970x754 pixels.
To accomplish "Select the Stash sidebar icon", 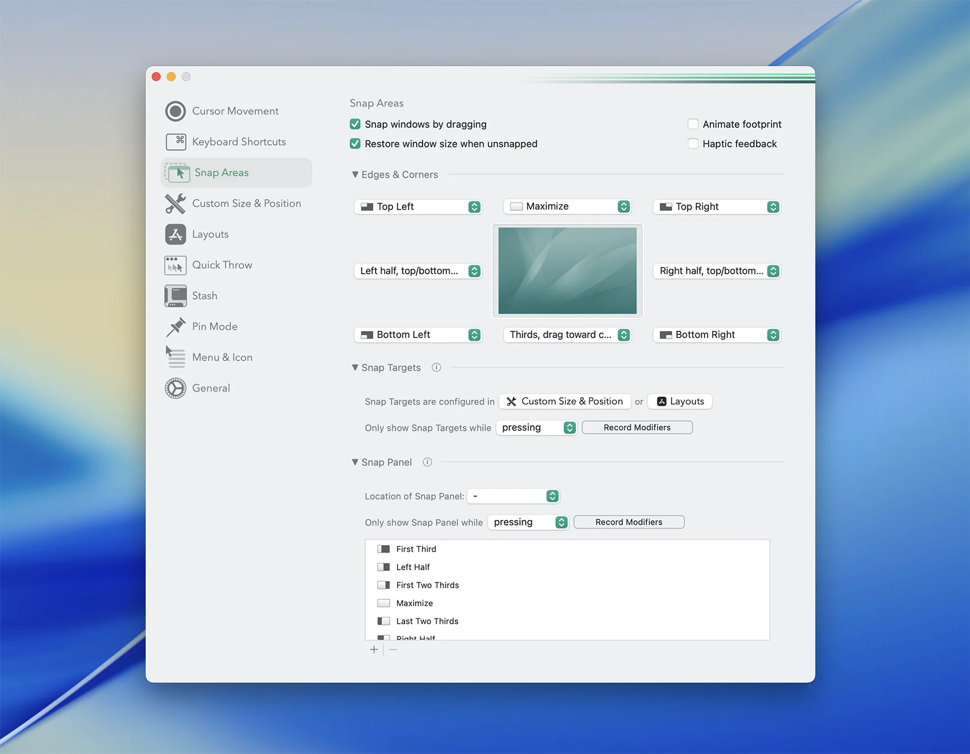I will [x=176, y=296].
